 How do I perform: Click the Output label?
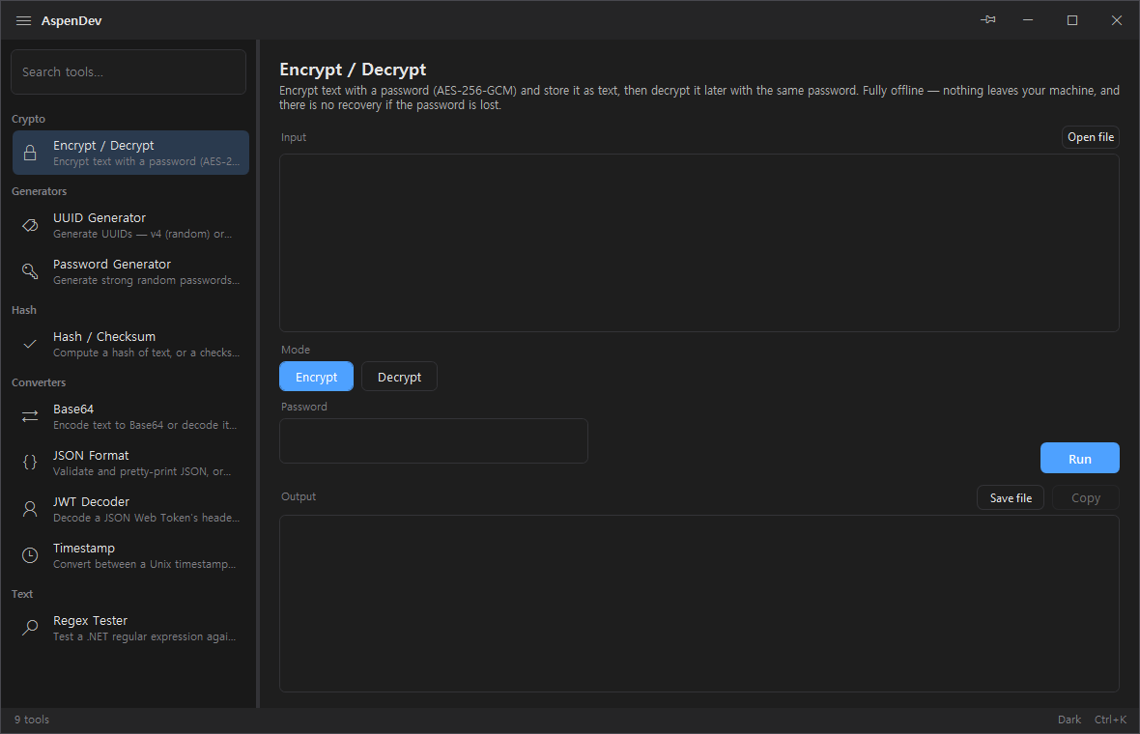tap(299, 496)
